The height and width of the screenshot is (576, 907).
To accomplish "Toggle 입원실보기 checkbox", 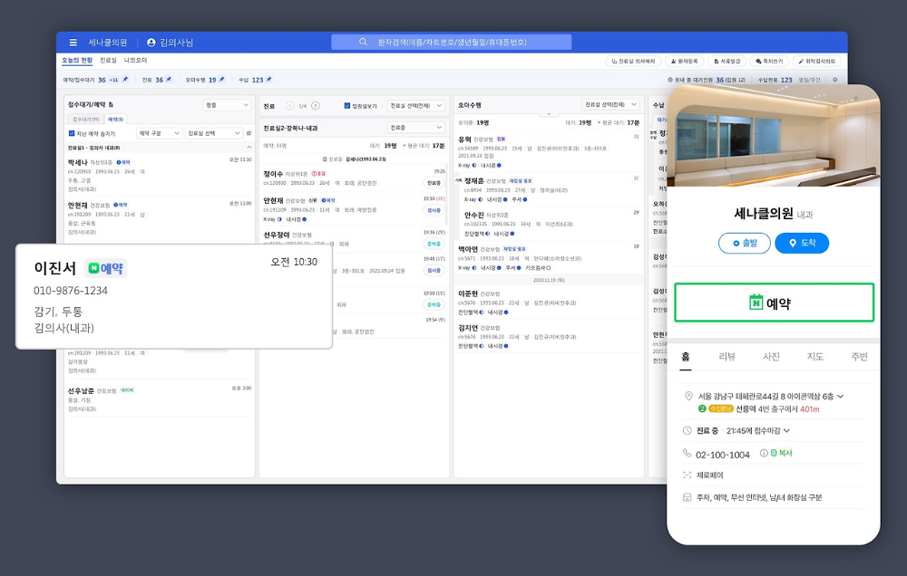I will tap(347, 106).
